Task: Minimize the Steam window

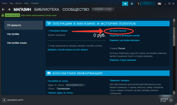Action: pos(165,4)
